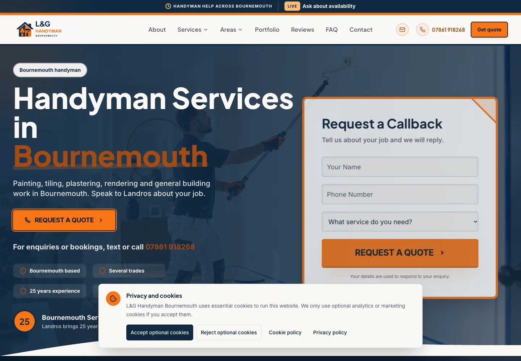Open the Privacy policy link

coord(330,332)
